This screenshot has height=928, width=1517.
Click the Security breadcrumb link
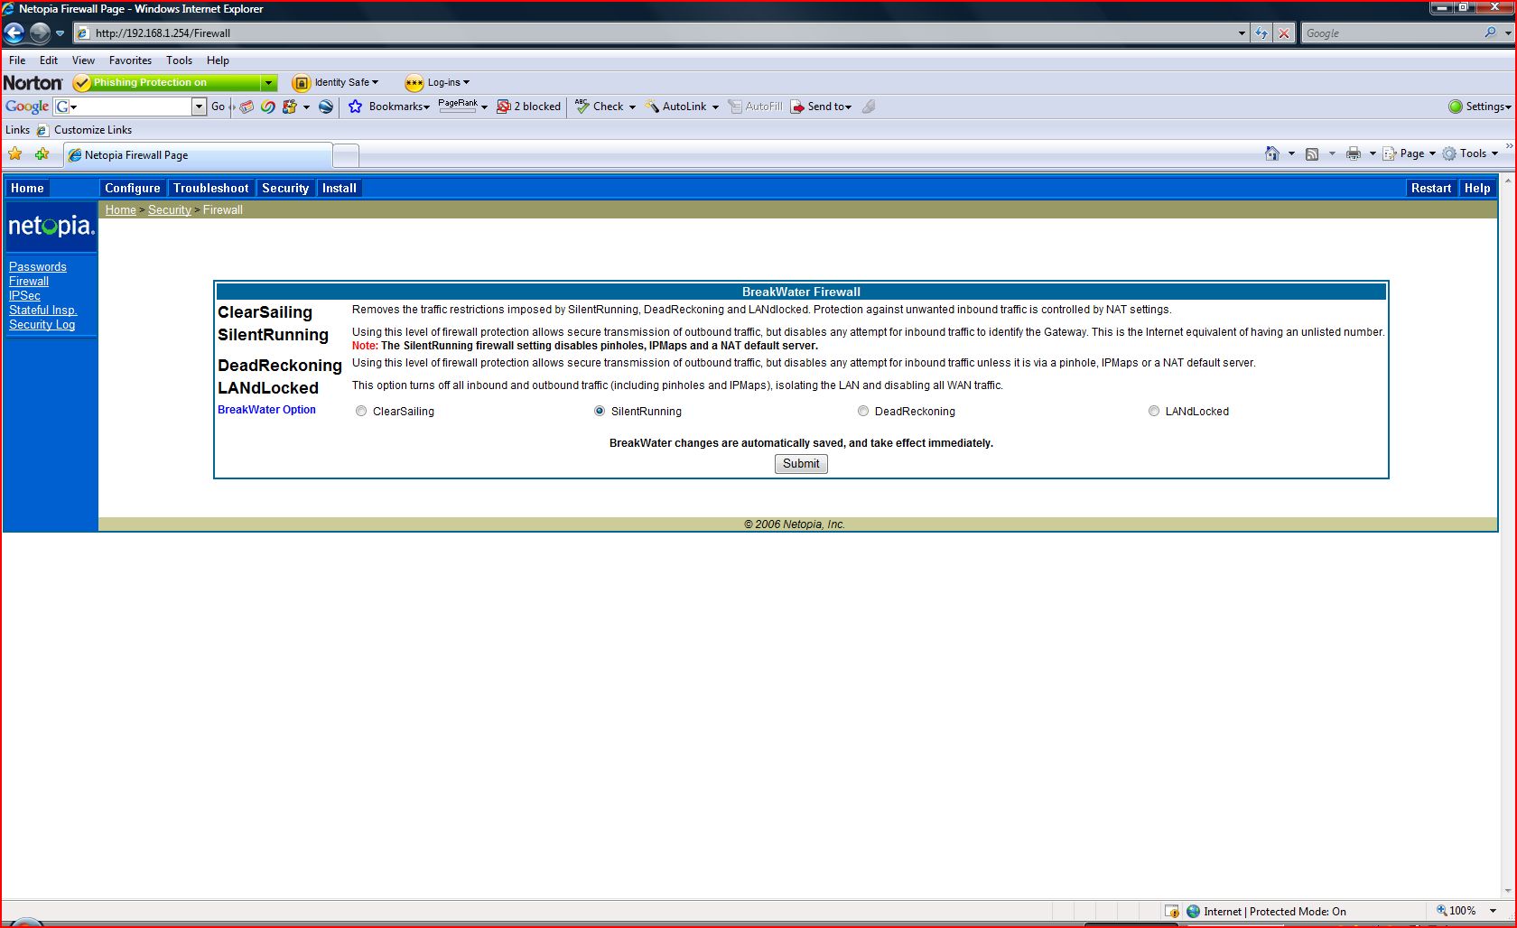click(x=170, y=209)
